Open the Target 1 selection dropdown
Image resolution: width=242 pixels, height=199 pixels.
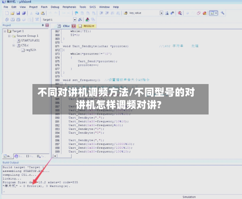pos(75,20)
